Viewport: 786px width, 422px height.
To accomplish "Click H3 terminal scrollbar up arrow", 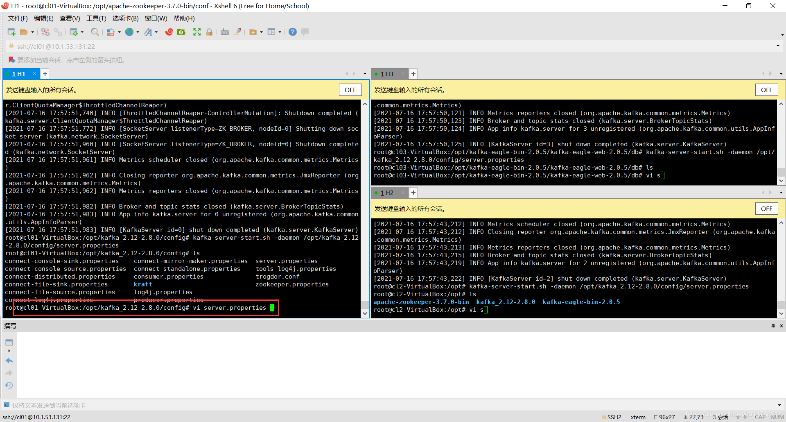I will 781,104.
